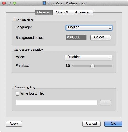Click the log file path input field
128x132 pixels.
click(57, 102)
